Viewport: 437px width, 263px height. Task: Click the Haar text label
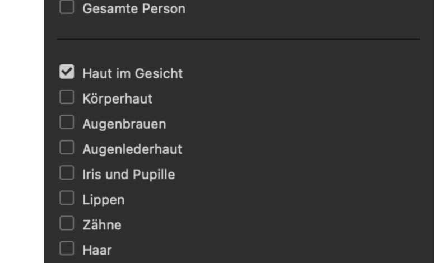[97, 250]
